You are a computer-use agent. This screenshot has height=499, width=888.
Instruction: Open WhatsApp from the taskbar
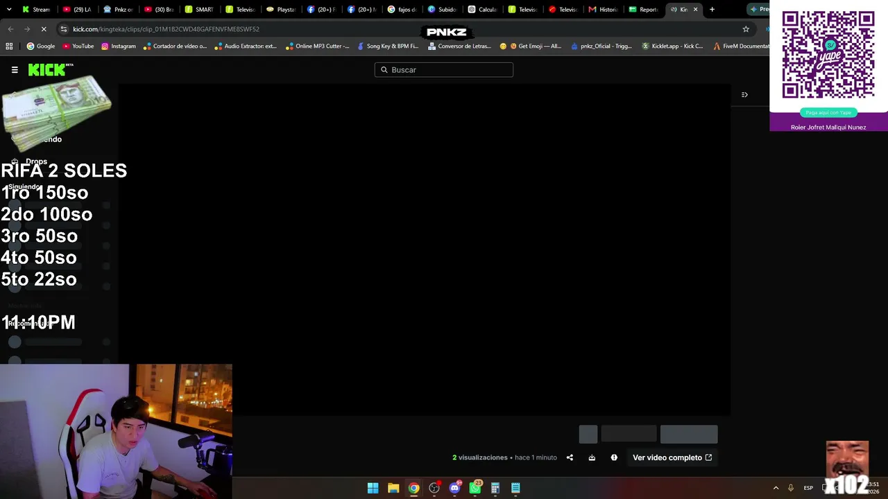[x=475, y=488]
